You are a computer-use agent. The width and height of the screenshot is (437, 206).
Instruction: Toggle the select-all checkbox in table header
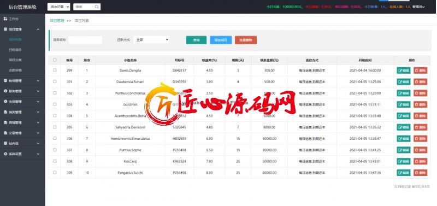55,60
